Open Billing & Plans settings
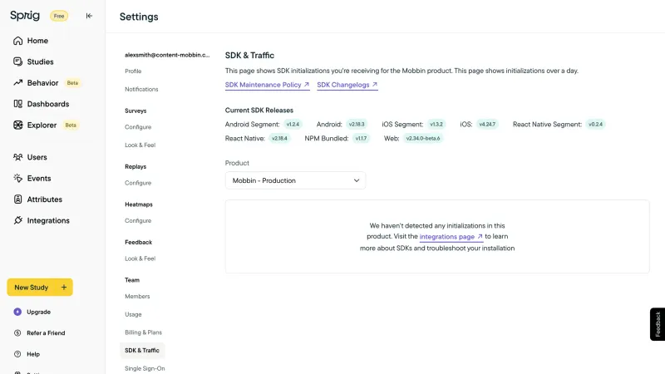 143,332
